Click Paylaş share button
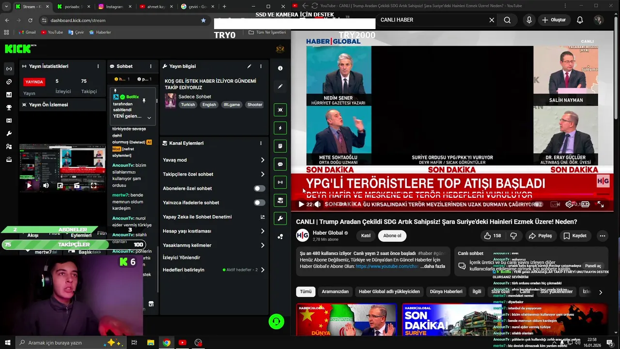The width and height of the screenshot is (620, 349). (540, 236)
